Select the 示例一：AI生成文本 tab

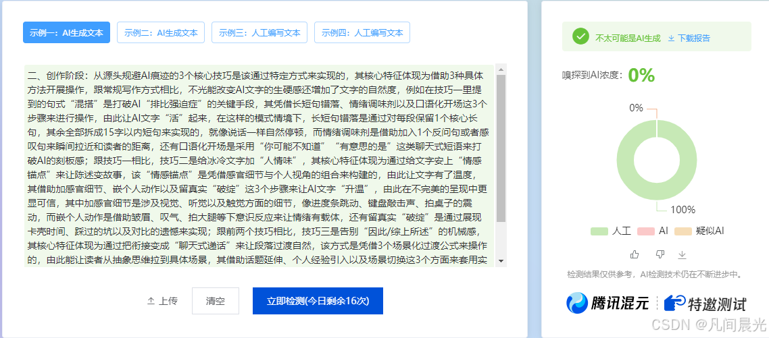coord(67,33)
